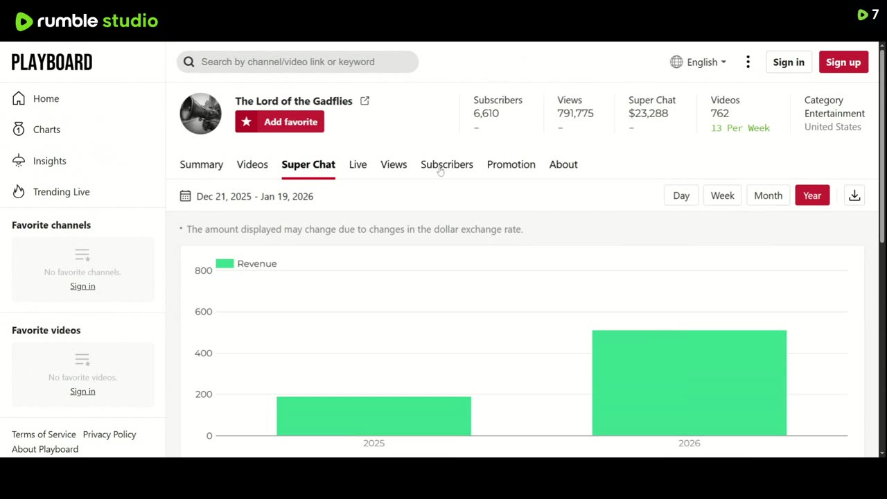Click the Sign up button
This screenshot has height=499, width=887.
843,62
